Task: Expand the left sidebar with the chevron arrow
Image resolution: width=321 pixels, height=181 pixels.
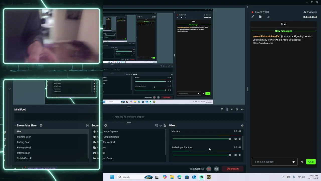Action: pos(10,89)
